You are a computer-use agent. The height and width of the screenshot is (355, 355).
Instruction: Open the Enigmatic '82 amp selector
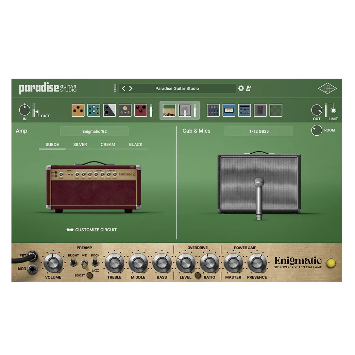[95, 131]
